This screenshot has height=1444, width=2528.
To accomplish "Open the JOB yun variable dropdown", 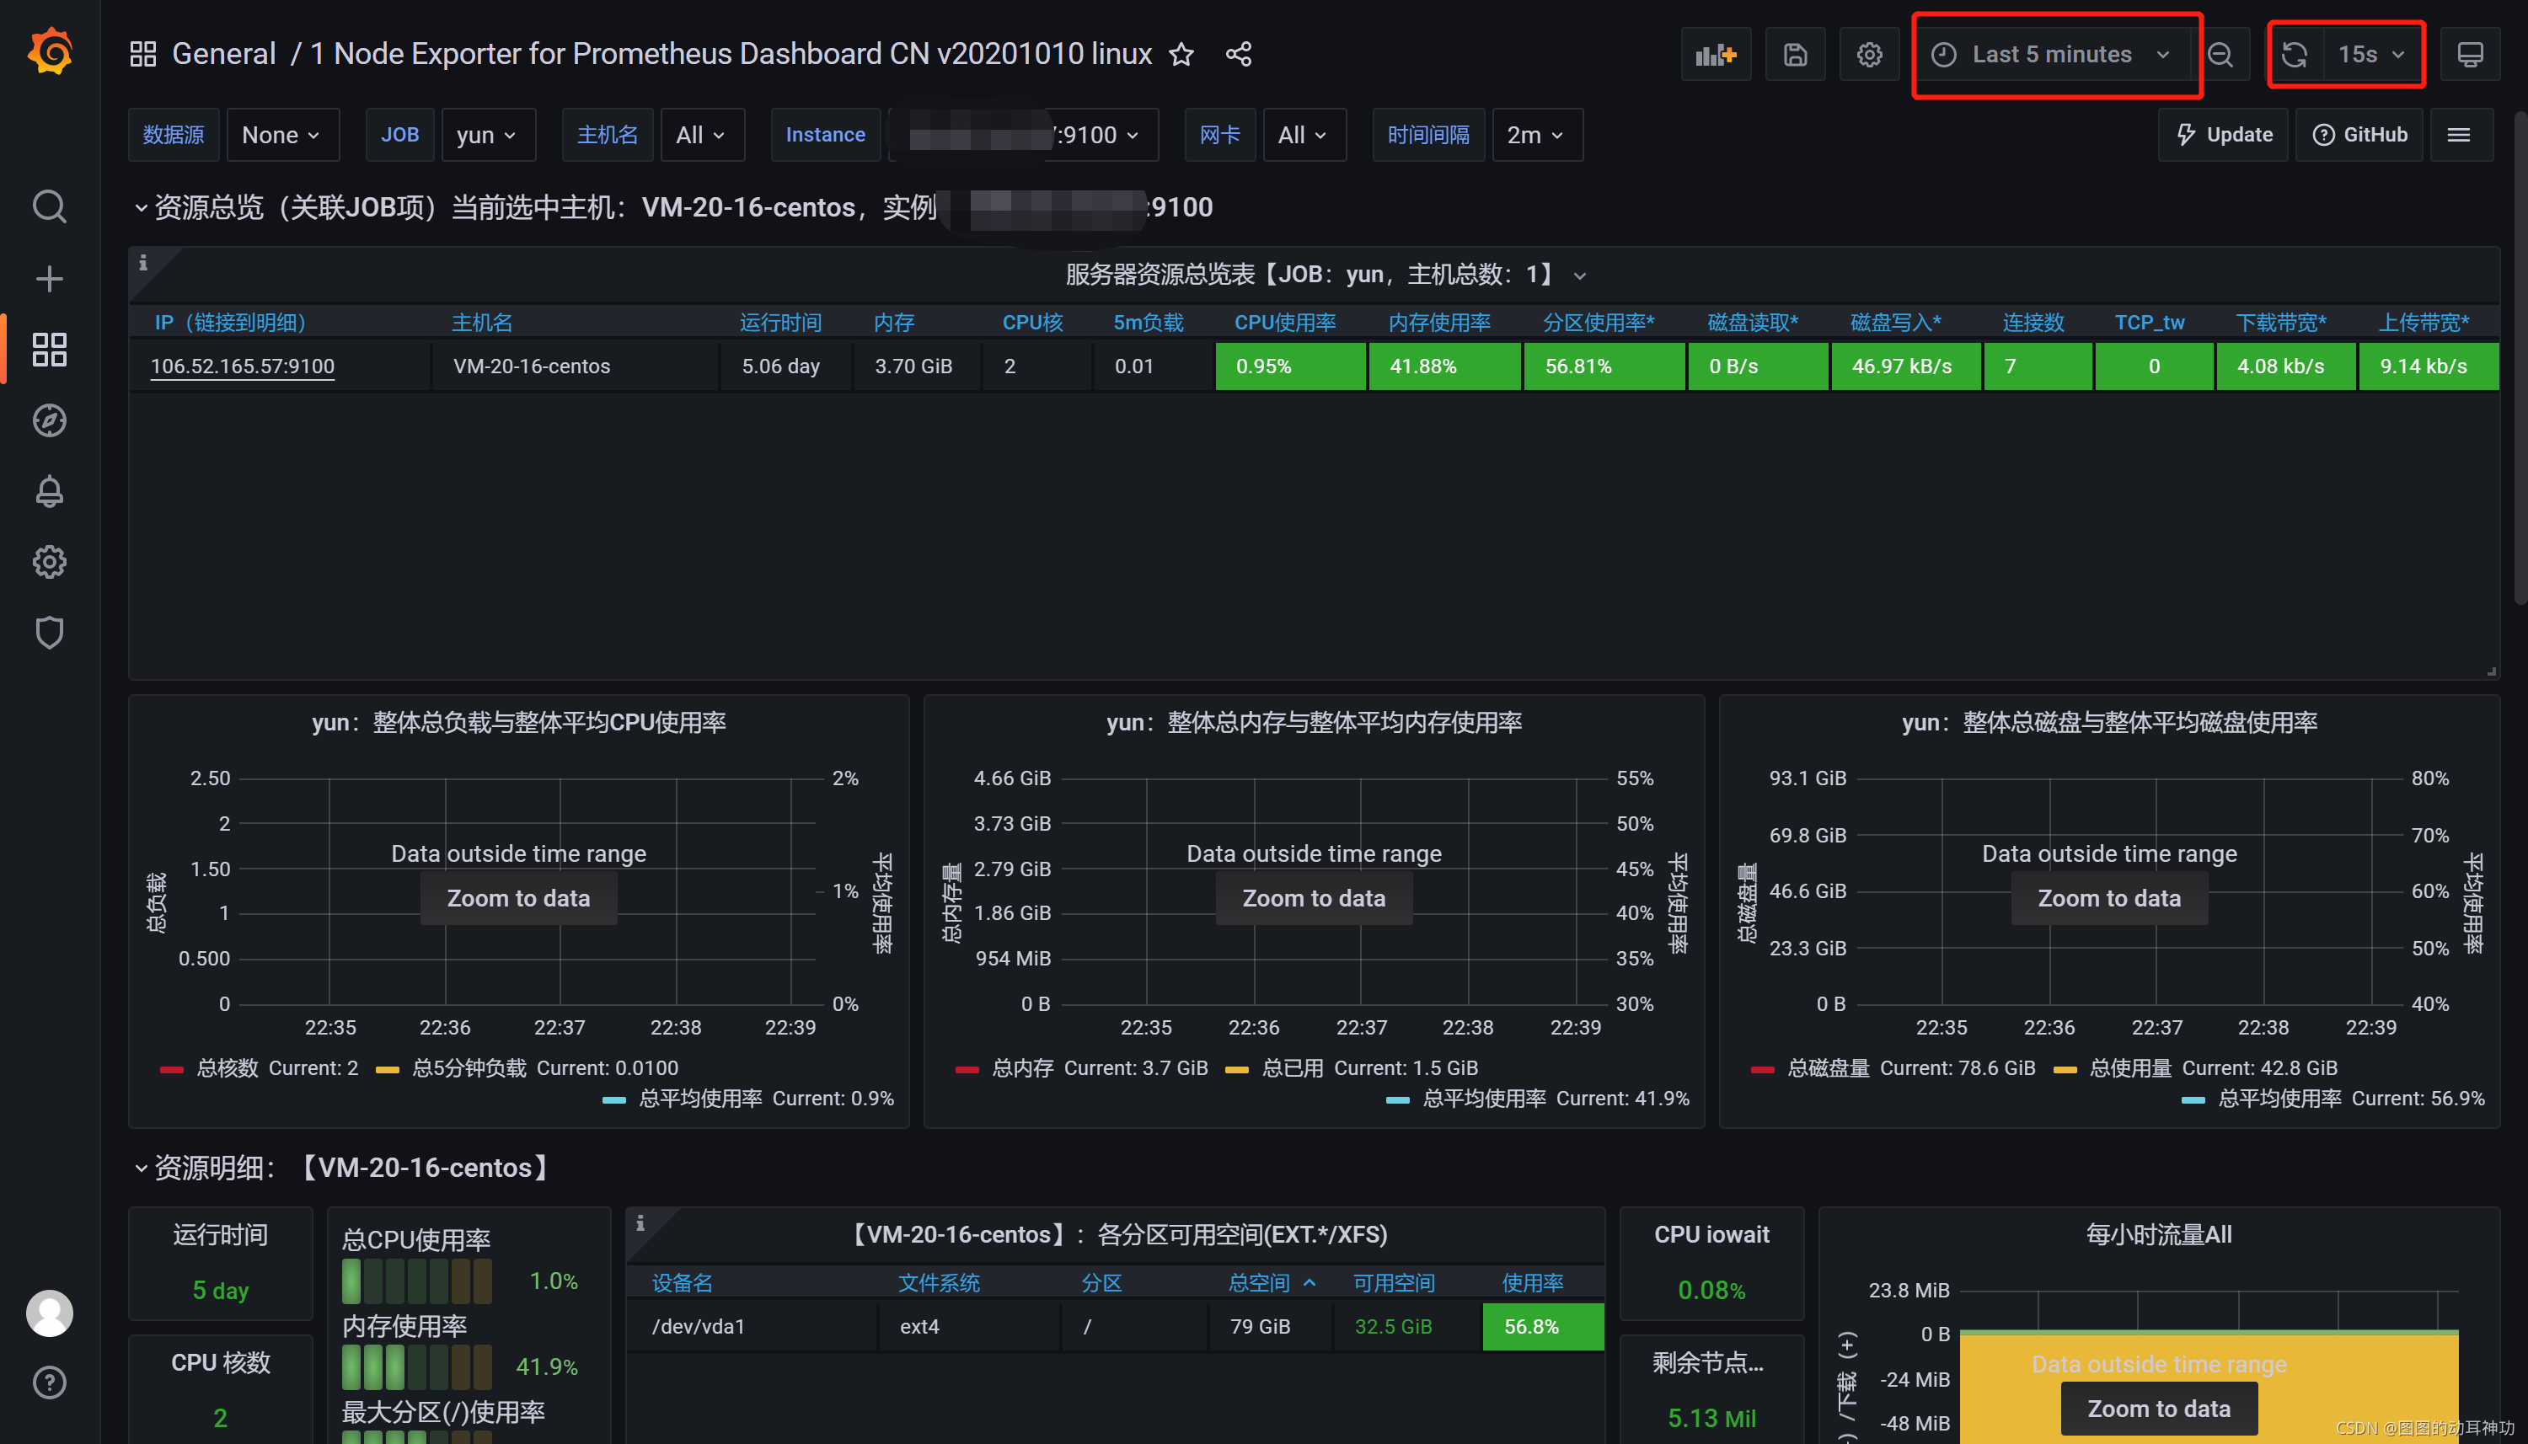I will tap(486, 135).
